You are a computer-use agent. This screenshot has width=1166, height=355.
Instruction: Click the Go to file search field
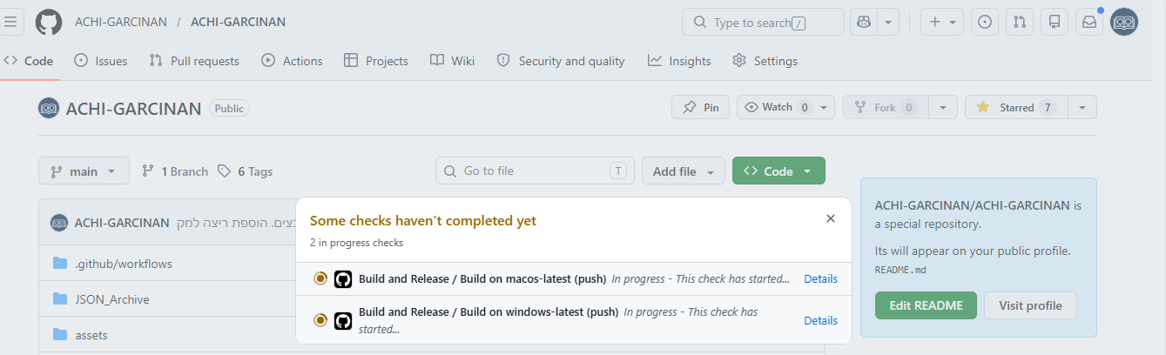tap(535, 171)
